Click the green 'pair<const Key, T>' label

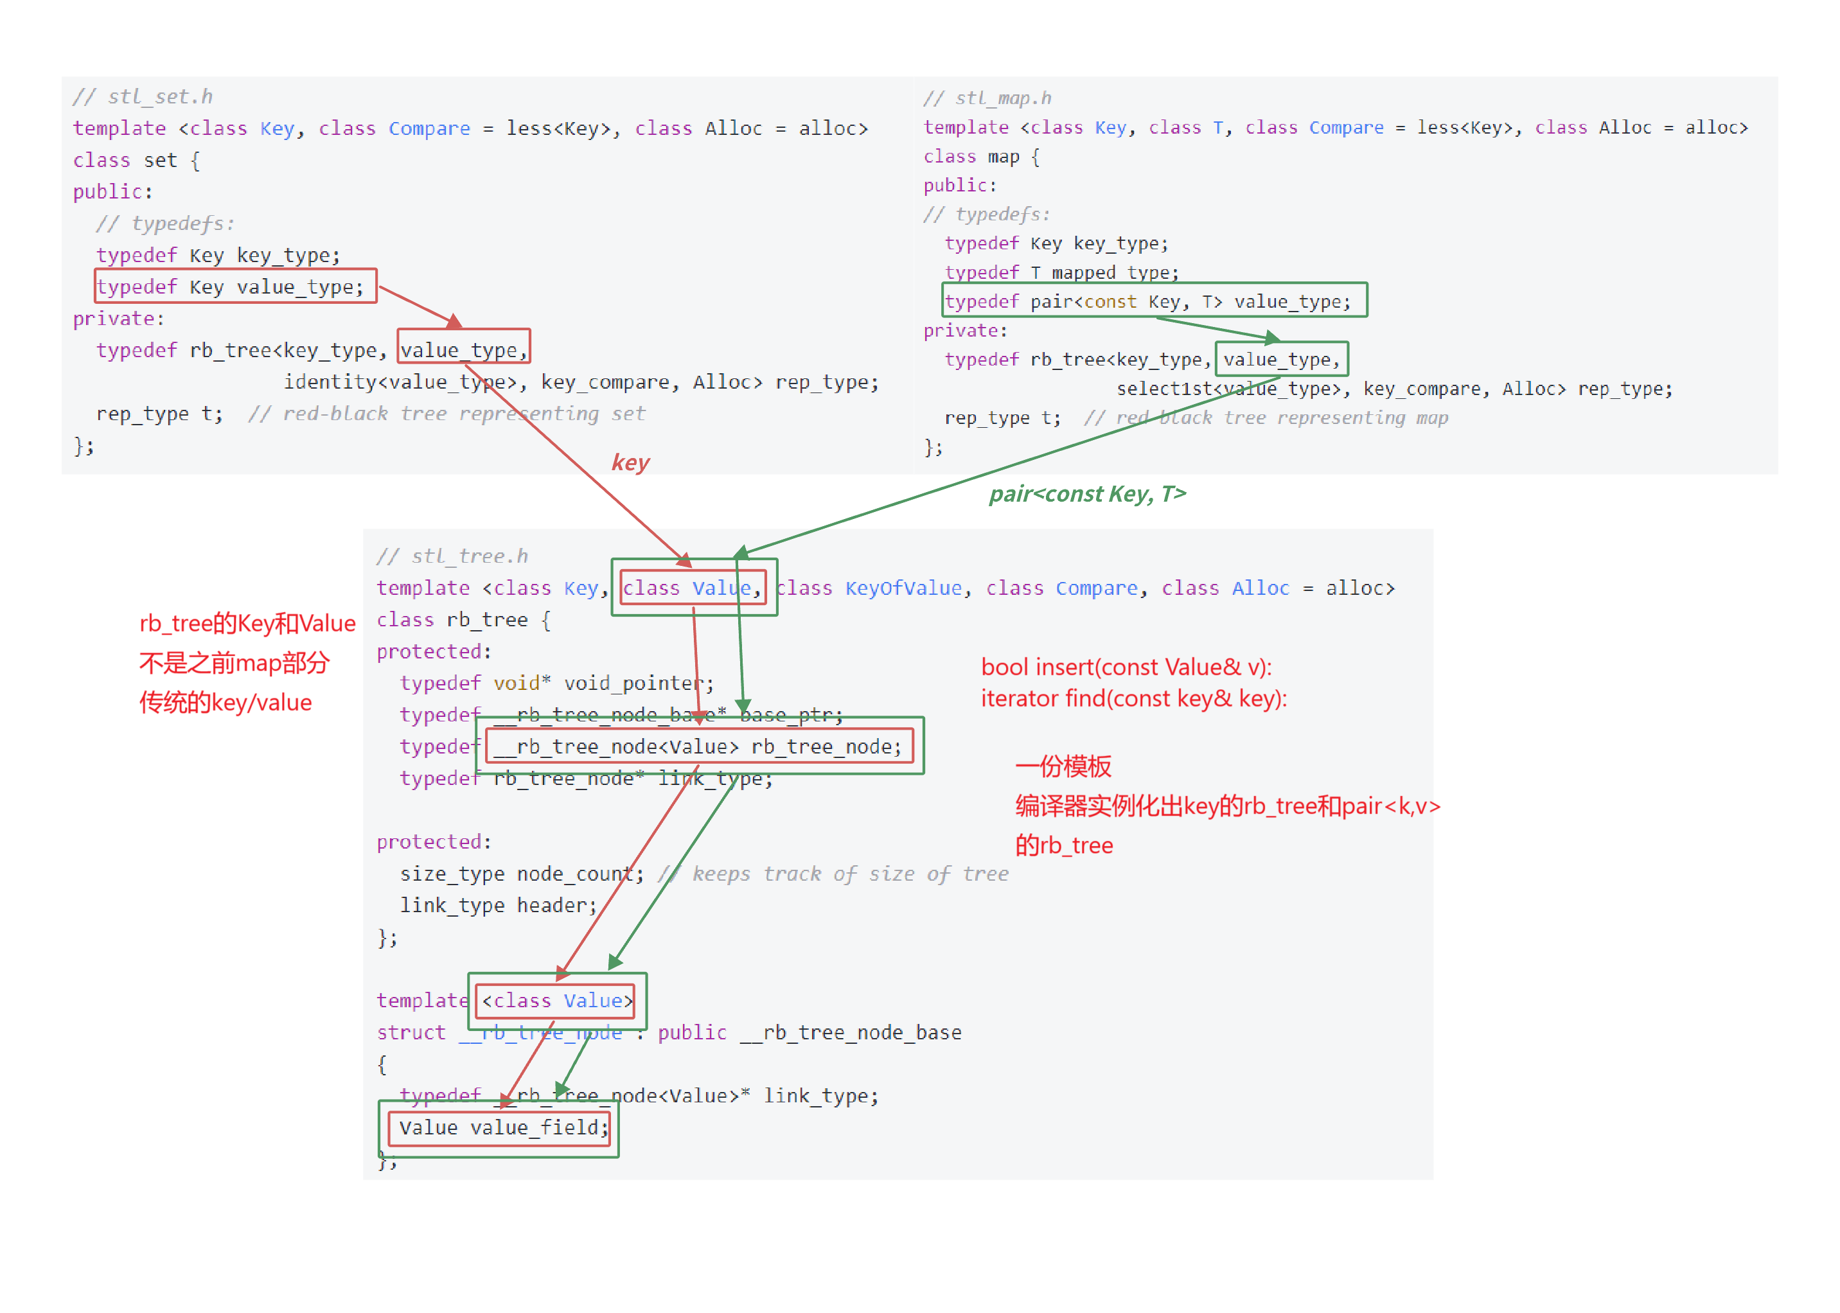tap(1087, 493)
